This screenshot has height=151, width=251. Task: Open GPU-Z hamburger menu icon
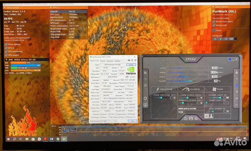tap(135, 60)
